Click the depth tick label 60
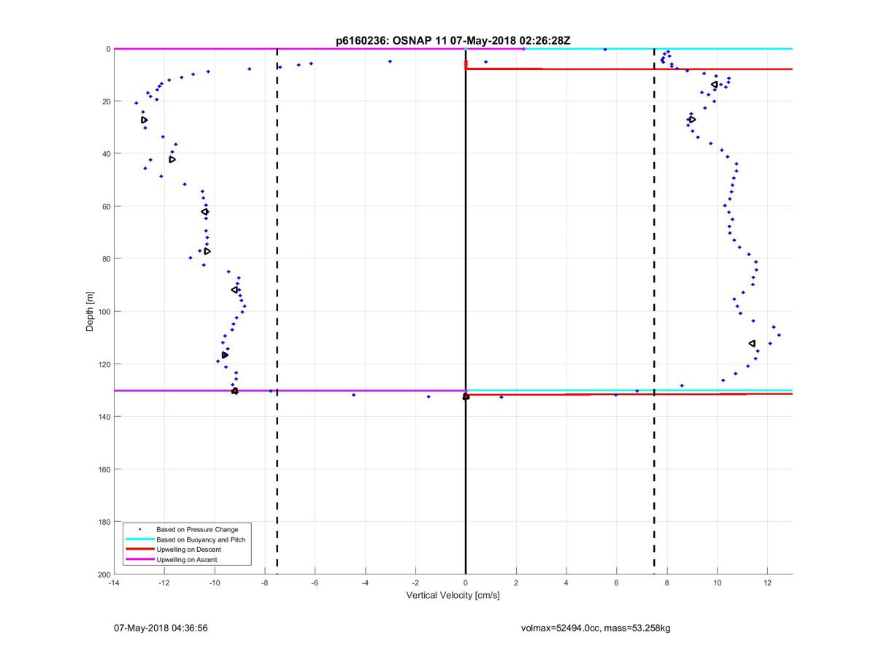 [x=106, y=207]
